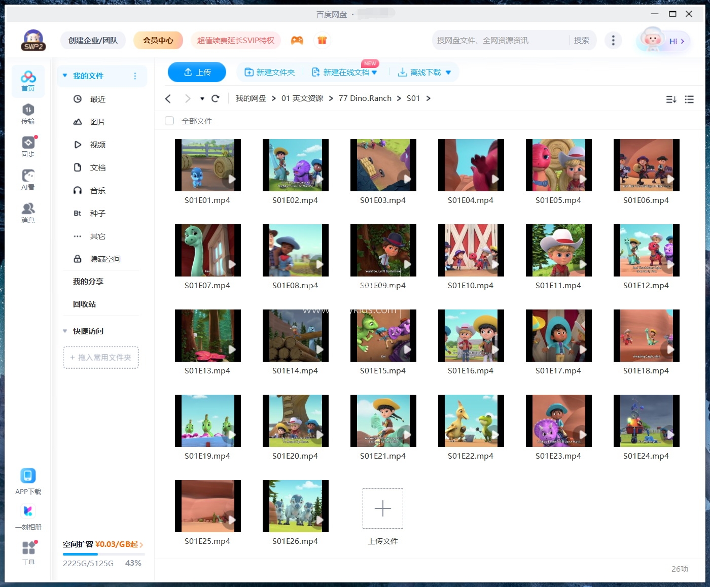Select the 隐藏空间 hidden space entry
Image resolution: width=710 pixels, height=587 pixels.
point(105,259)
